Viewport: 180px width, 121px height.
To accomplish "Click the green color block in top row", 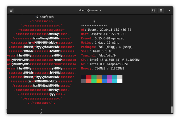I will click(x=94, y=77).
